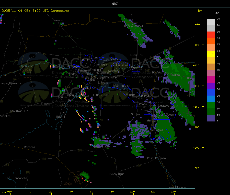Click the E_Escorial location label
Viewport: 230px width, 195px height.
[x=95, y=88]
